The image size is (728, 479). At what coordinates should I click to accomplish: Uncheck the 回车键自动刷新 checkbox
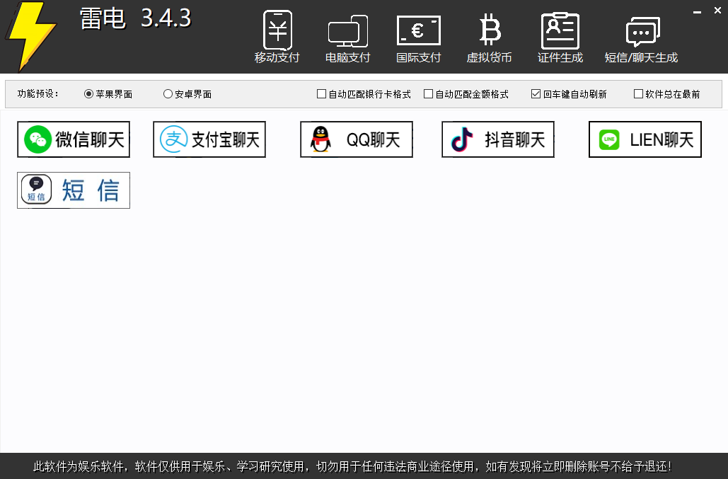536,94
